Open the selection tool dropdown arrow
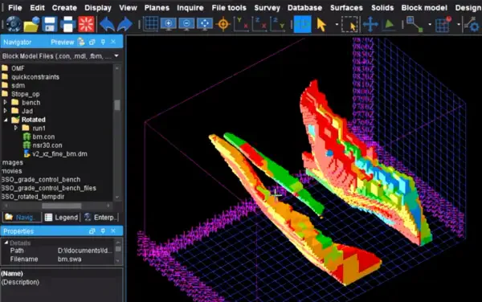Viewport: 482px width, 302px height. 337,25
